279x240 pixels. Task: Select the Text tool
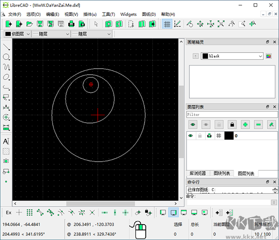pyautogui.click(x=6, y=142)
